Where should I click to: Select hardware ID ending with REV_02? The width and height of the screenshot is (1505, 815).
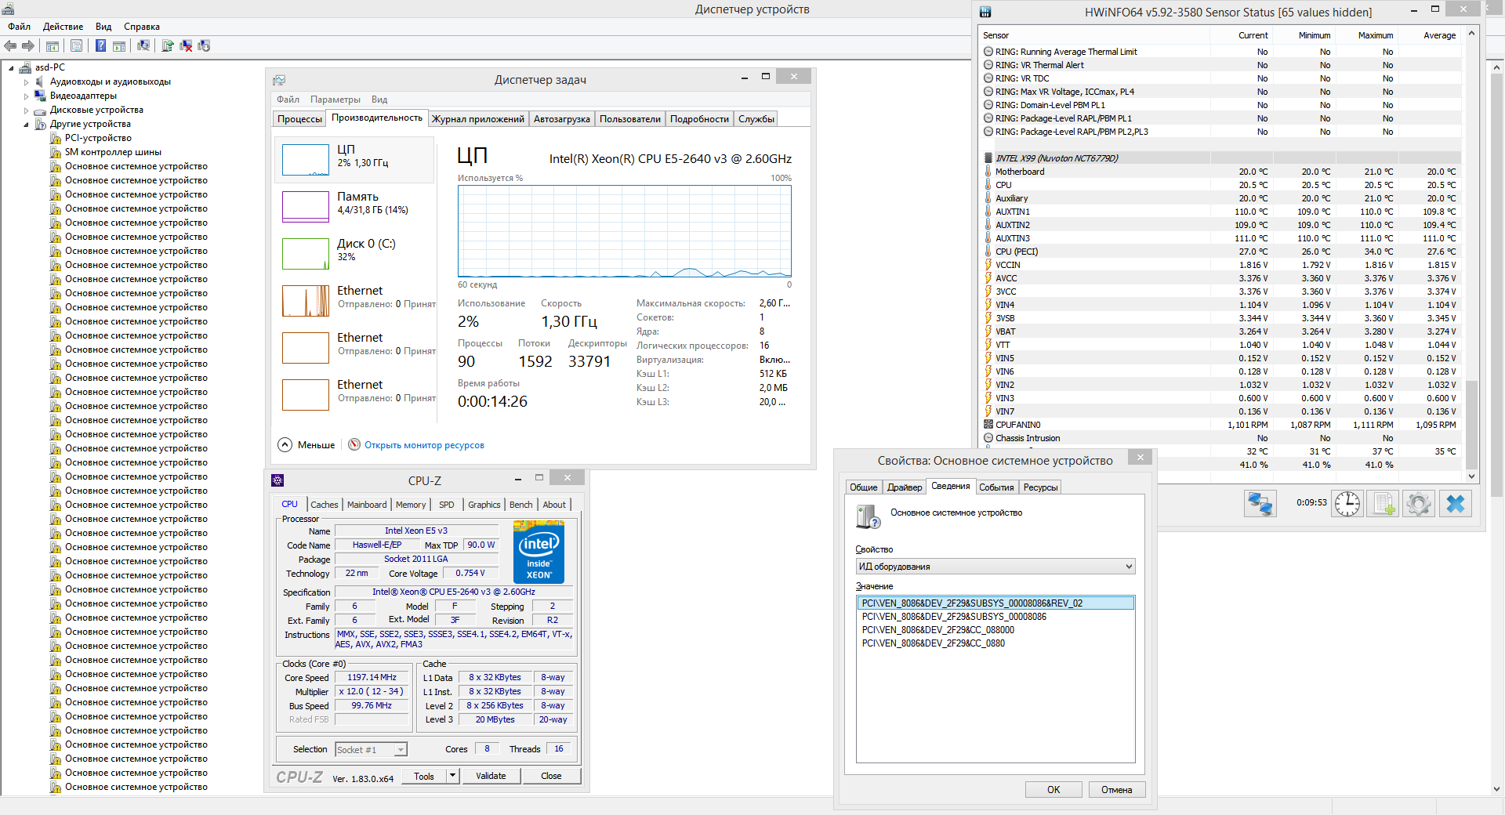click(x=995, y=603)
